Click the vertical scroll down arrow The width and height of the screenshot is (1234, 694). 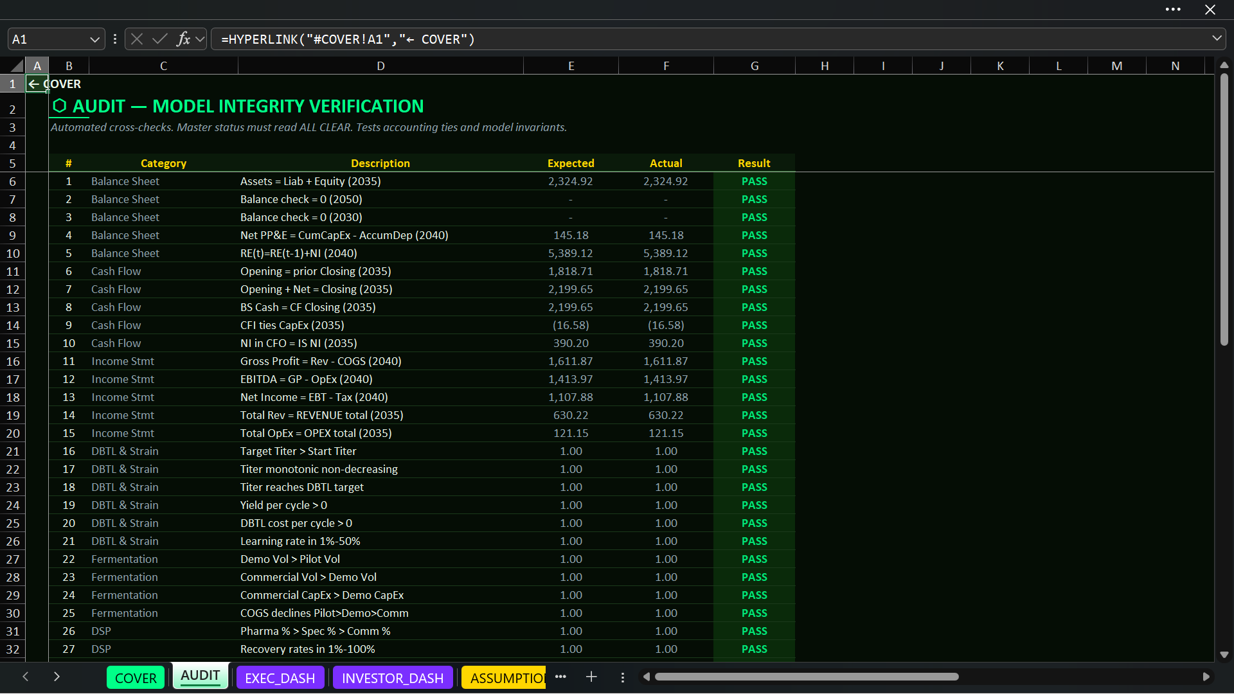tap(1224, 655)
